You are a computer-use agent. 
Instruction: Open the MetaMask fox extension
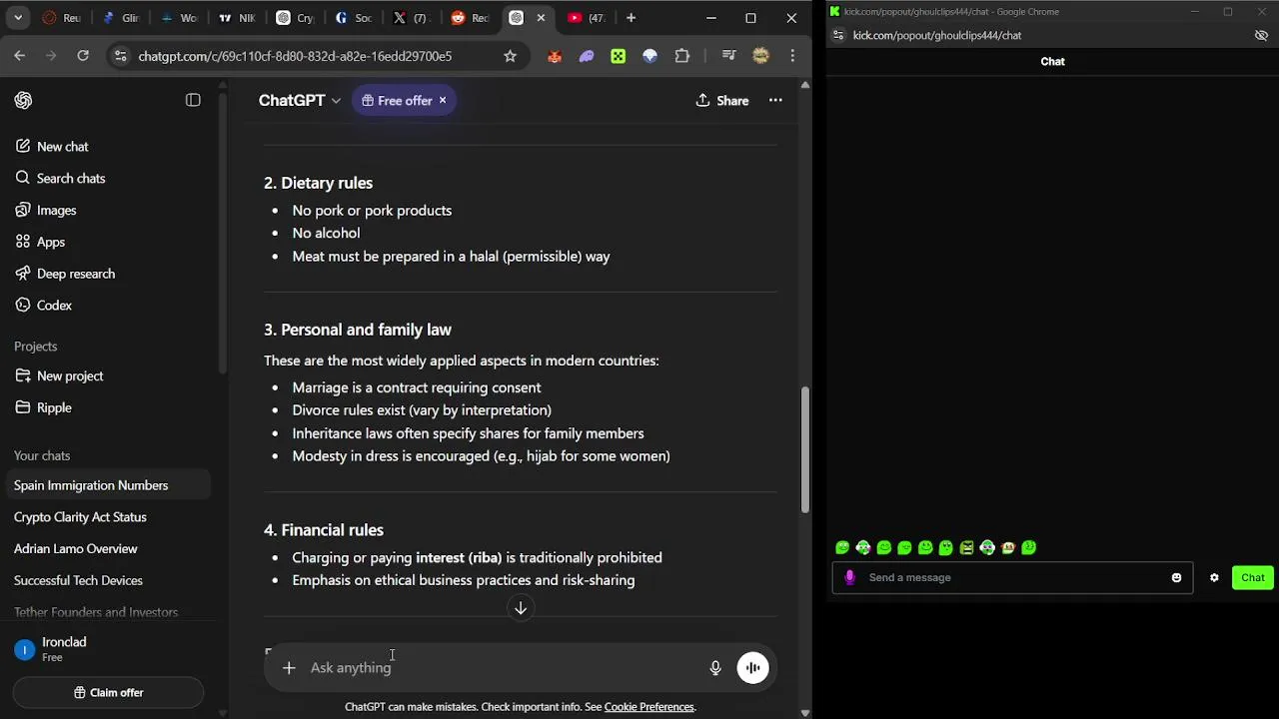(555, 56)
